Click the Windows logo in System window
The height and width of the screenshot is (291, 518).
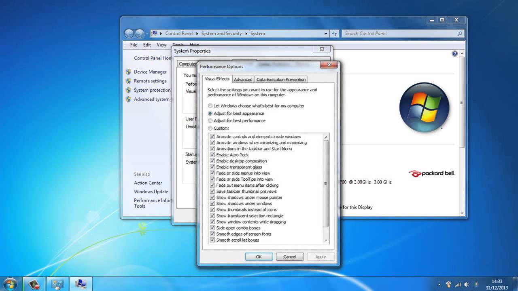(x=424, y=107)
